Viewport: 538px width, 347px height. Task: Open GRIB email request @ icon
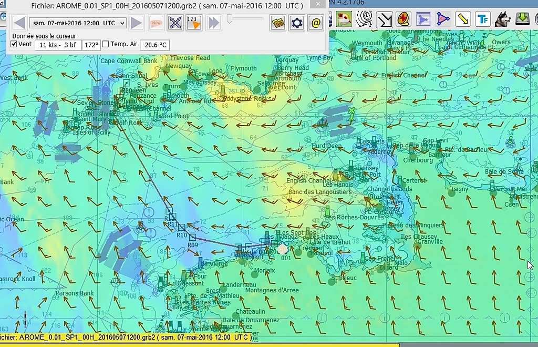(316, 23)
